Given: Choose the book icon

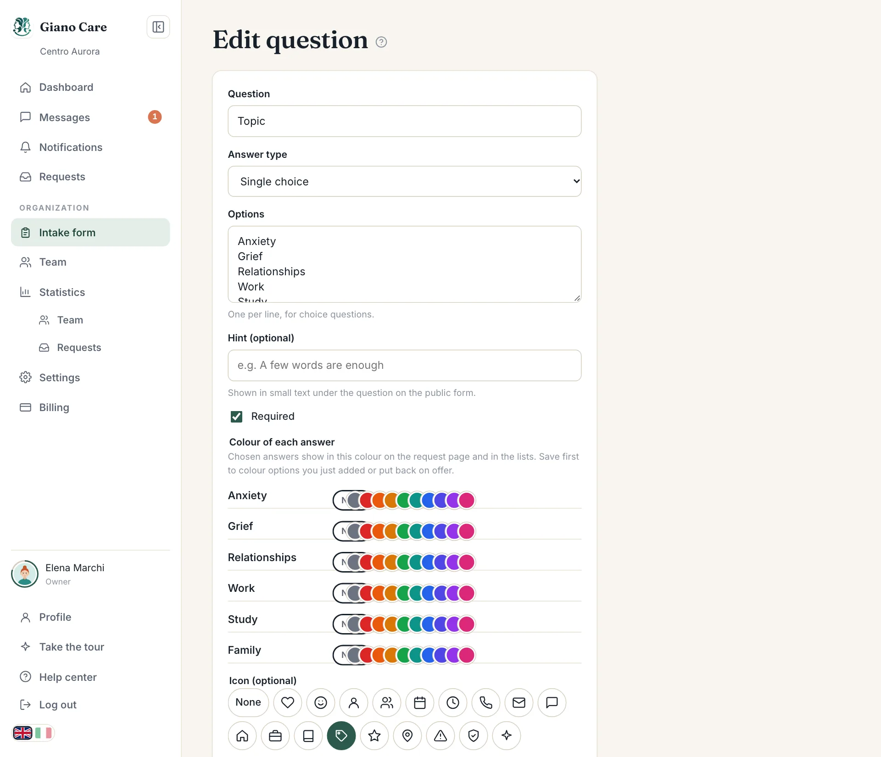Looking at the screenshot, I should click(308, 736).
